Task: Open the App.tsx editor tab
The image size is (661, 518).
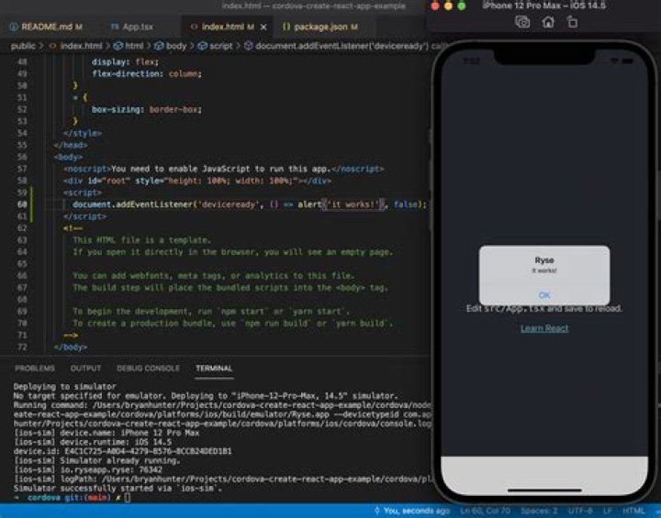Action: point(131,27)
